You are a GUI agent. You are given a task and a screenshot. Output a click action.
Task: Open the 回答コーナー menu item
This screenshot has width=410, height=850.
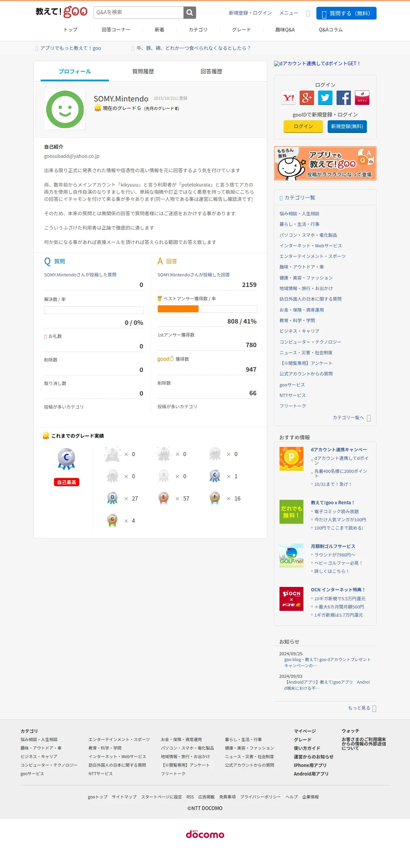pos(116,30)
